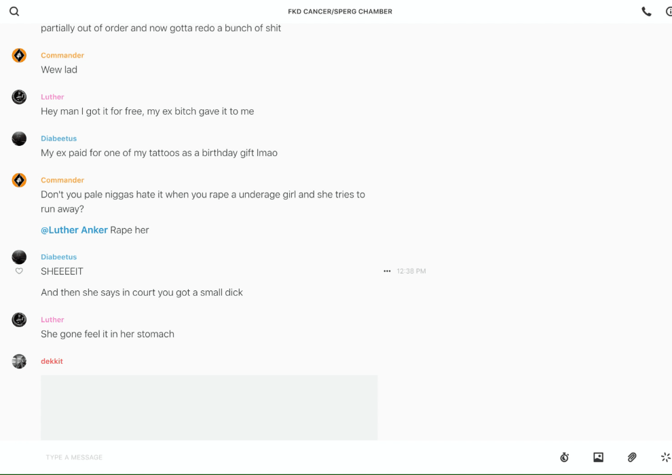Click the conversation title in the header

coord(340,12)
